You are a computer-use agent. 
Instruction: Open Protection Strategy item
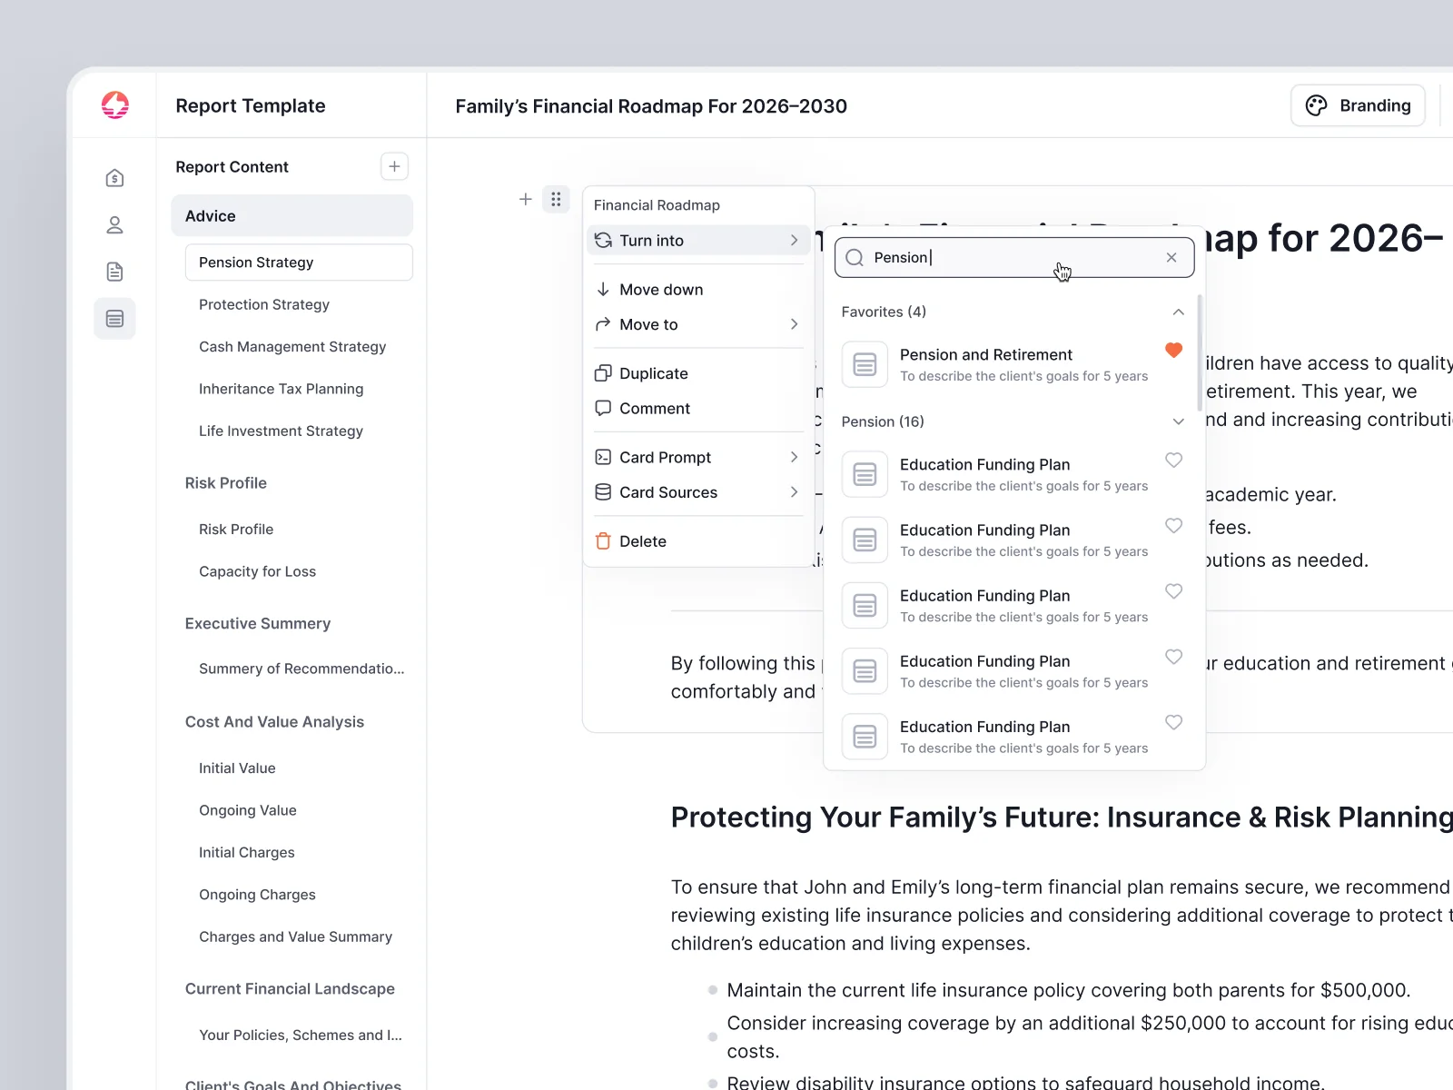[264, 304]
